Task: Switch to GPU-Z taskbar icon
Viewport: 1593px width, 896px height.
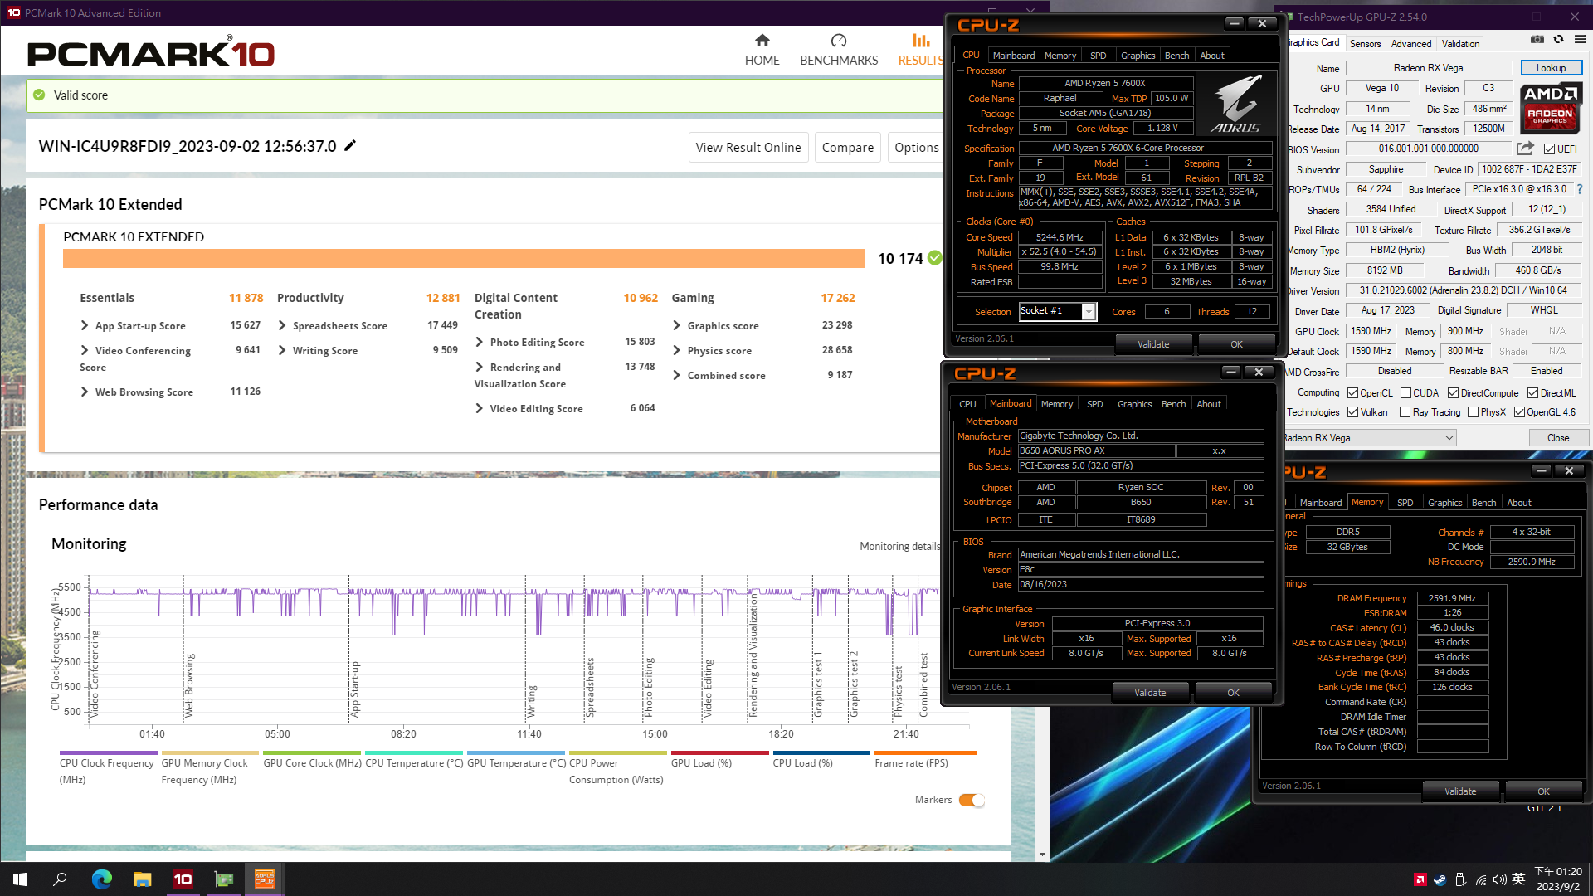Action: 223,879
